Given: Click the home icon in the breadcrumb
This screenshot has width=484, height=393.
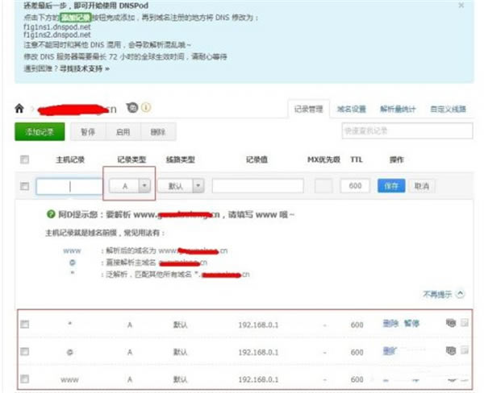Looking at the screenshot, I should click(x=19, y=109).
